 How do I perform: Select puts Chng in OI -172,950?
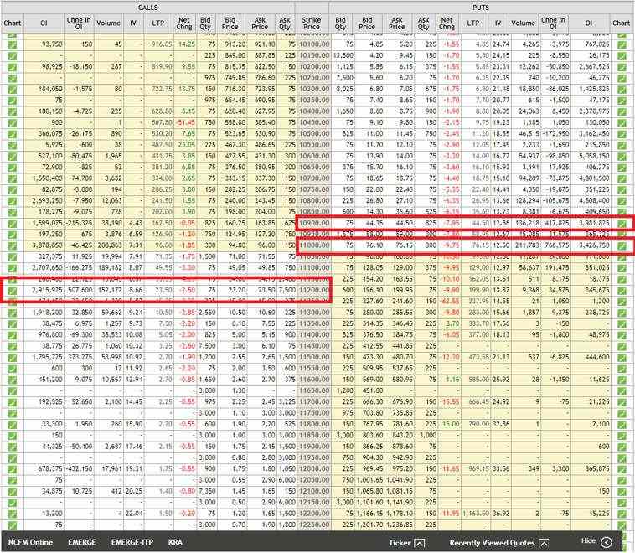click(x=555, y=134)
